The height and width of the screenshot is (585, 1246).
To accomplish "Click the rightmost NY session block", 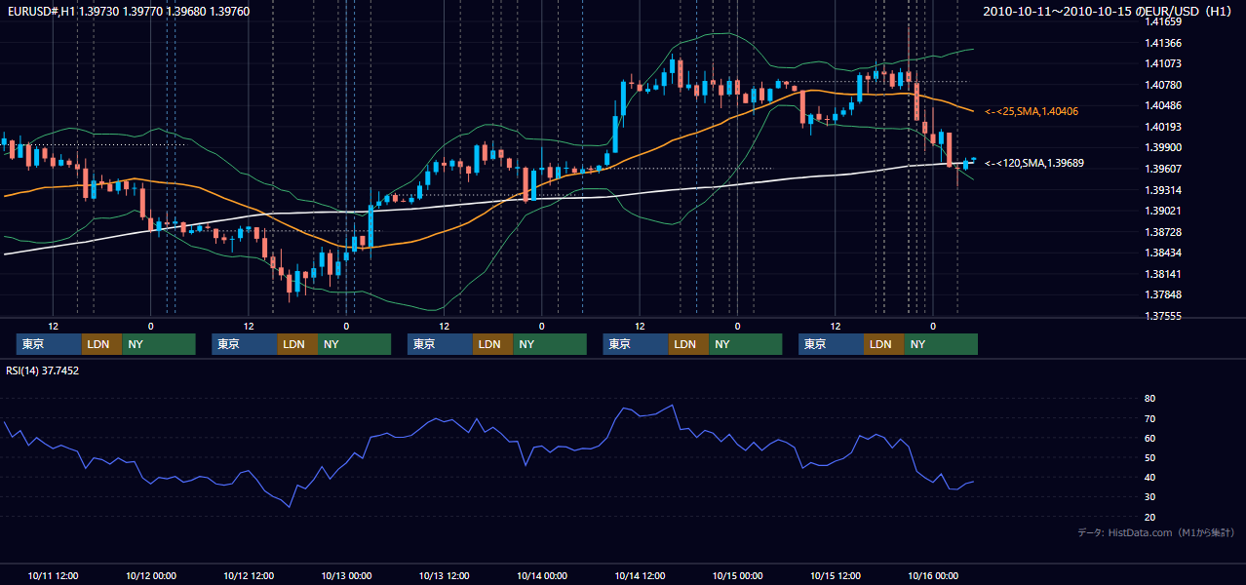I will [x=941, y=344].
